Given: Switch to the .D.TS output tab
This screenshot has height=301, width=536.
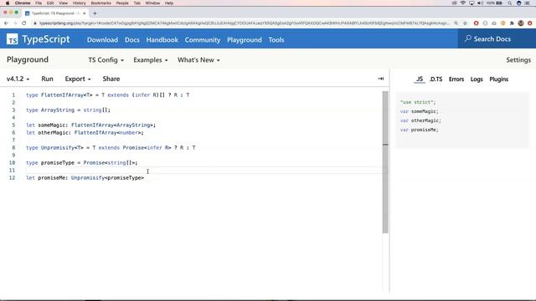Looking at the screenshot, I should [435, 79].
